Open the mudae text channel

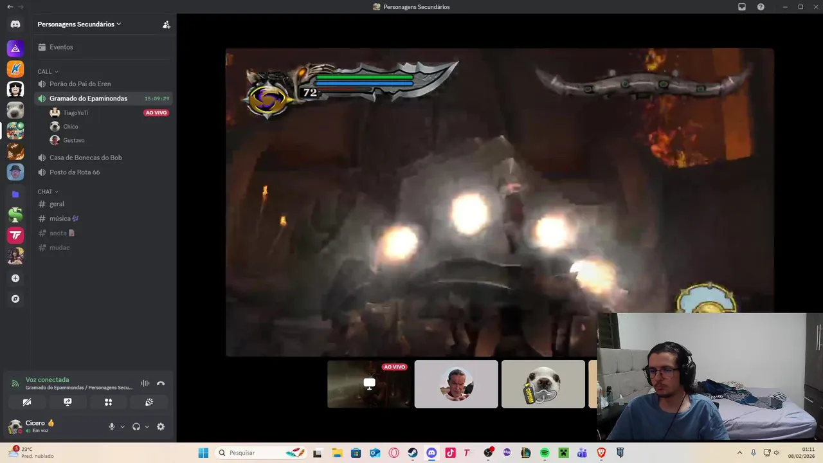click(x=104, y=248)
